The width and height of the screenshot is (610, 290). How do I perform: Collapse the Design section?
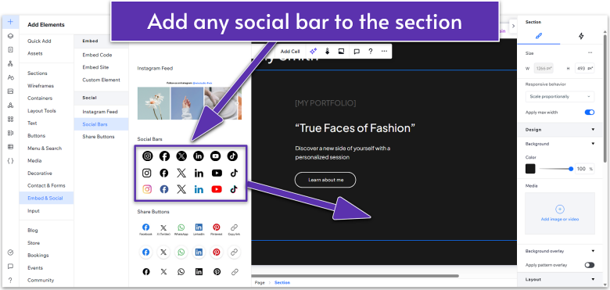pos(593,130)
